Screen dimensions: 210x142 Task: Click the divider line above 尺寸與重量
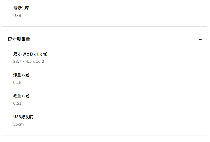point(105,27)
